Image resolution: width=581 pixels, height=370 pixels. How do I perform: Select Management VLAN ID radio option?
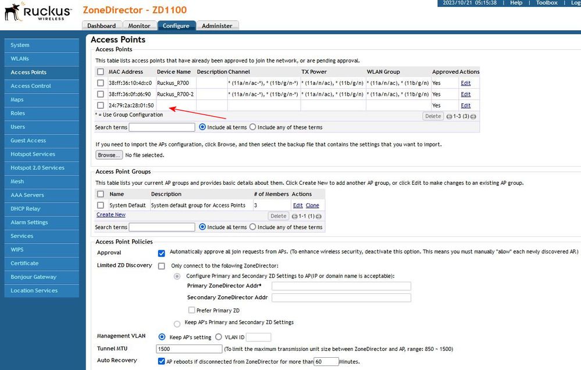[x=219, y=337]
